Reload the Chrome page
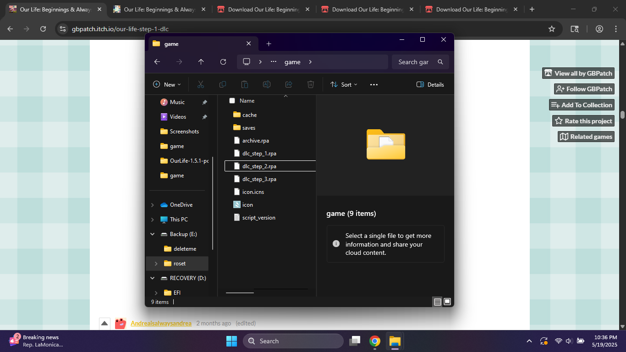This screenshot has width=626, height=352. [43, 29]
